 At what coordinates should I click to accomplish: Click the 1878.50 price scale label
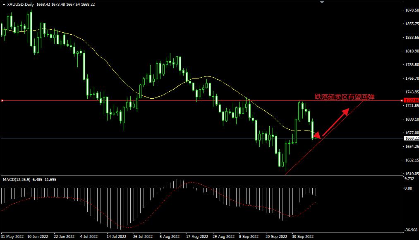pos(412,10)
